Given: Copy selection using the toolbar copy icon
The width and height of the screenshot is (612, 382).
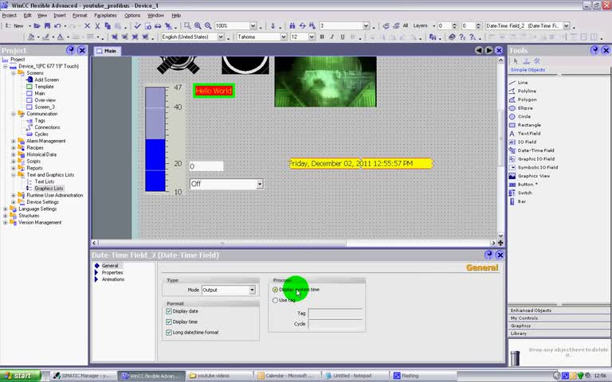Looking at the screenshot, I should pyautogui.click(x=108, y=25).
